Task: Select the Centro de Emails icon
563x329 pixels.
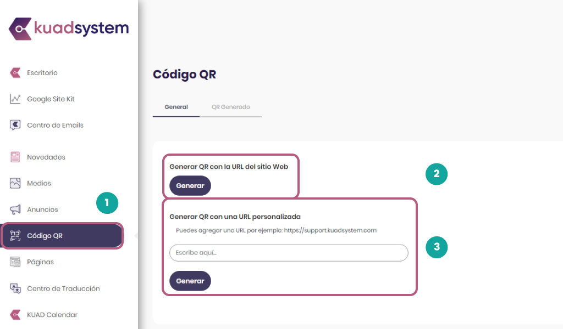Action: coord(15,125)
